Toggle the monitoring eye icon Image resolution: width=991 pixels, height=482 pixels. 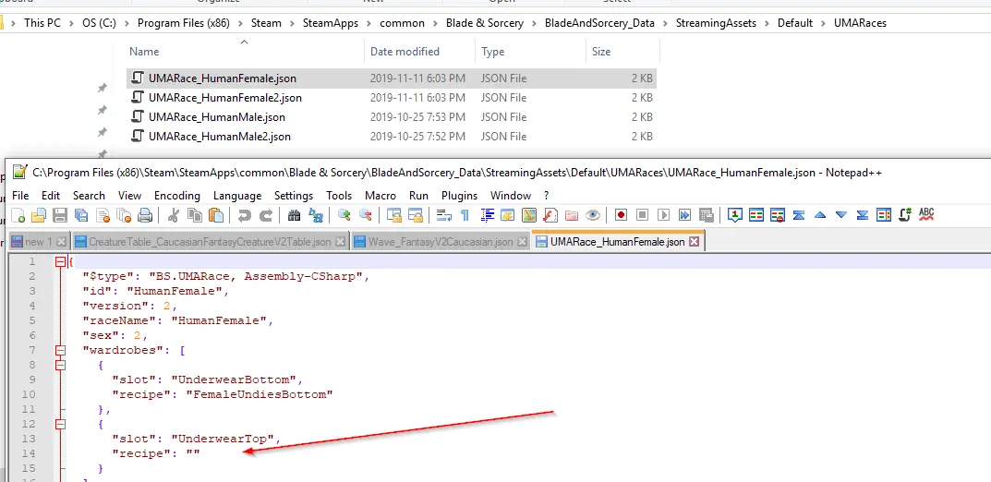[x=592, y=215]
